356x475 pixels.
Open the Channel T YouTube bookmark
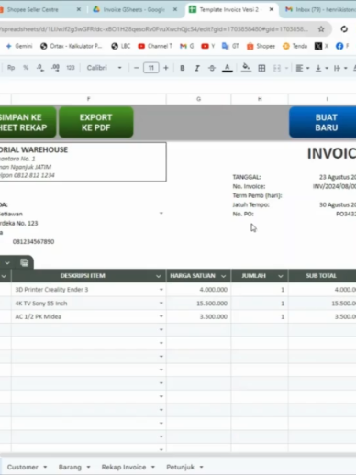pyautogui.click(x=155, y=46)
